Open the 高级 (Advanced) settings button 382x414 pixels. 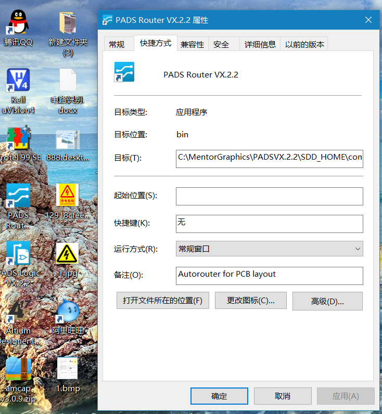[327, 301]
